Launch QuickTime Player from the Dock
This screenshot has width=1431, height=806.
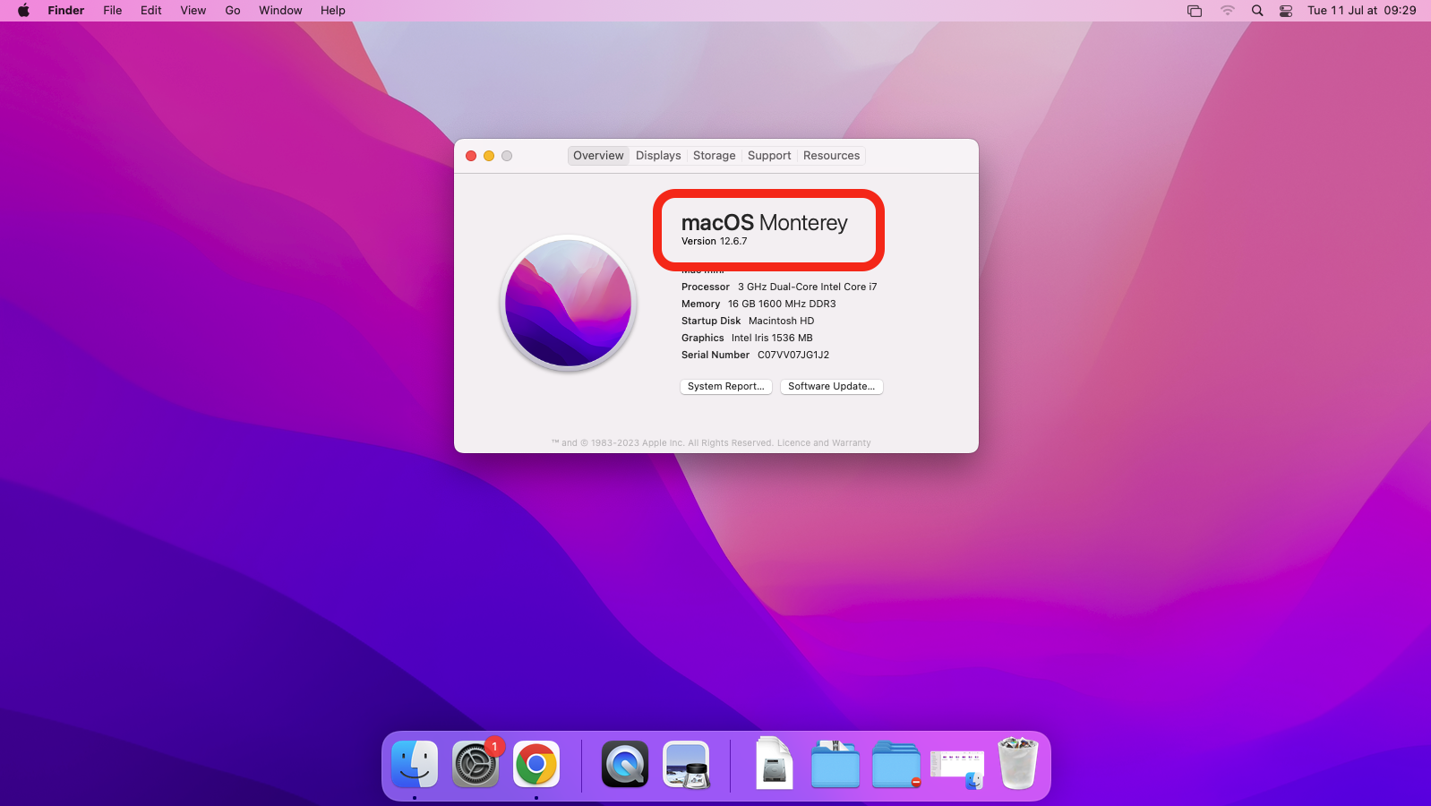(625, 764)
